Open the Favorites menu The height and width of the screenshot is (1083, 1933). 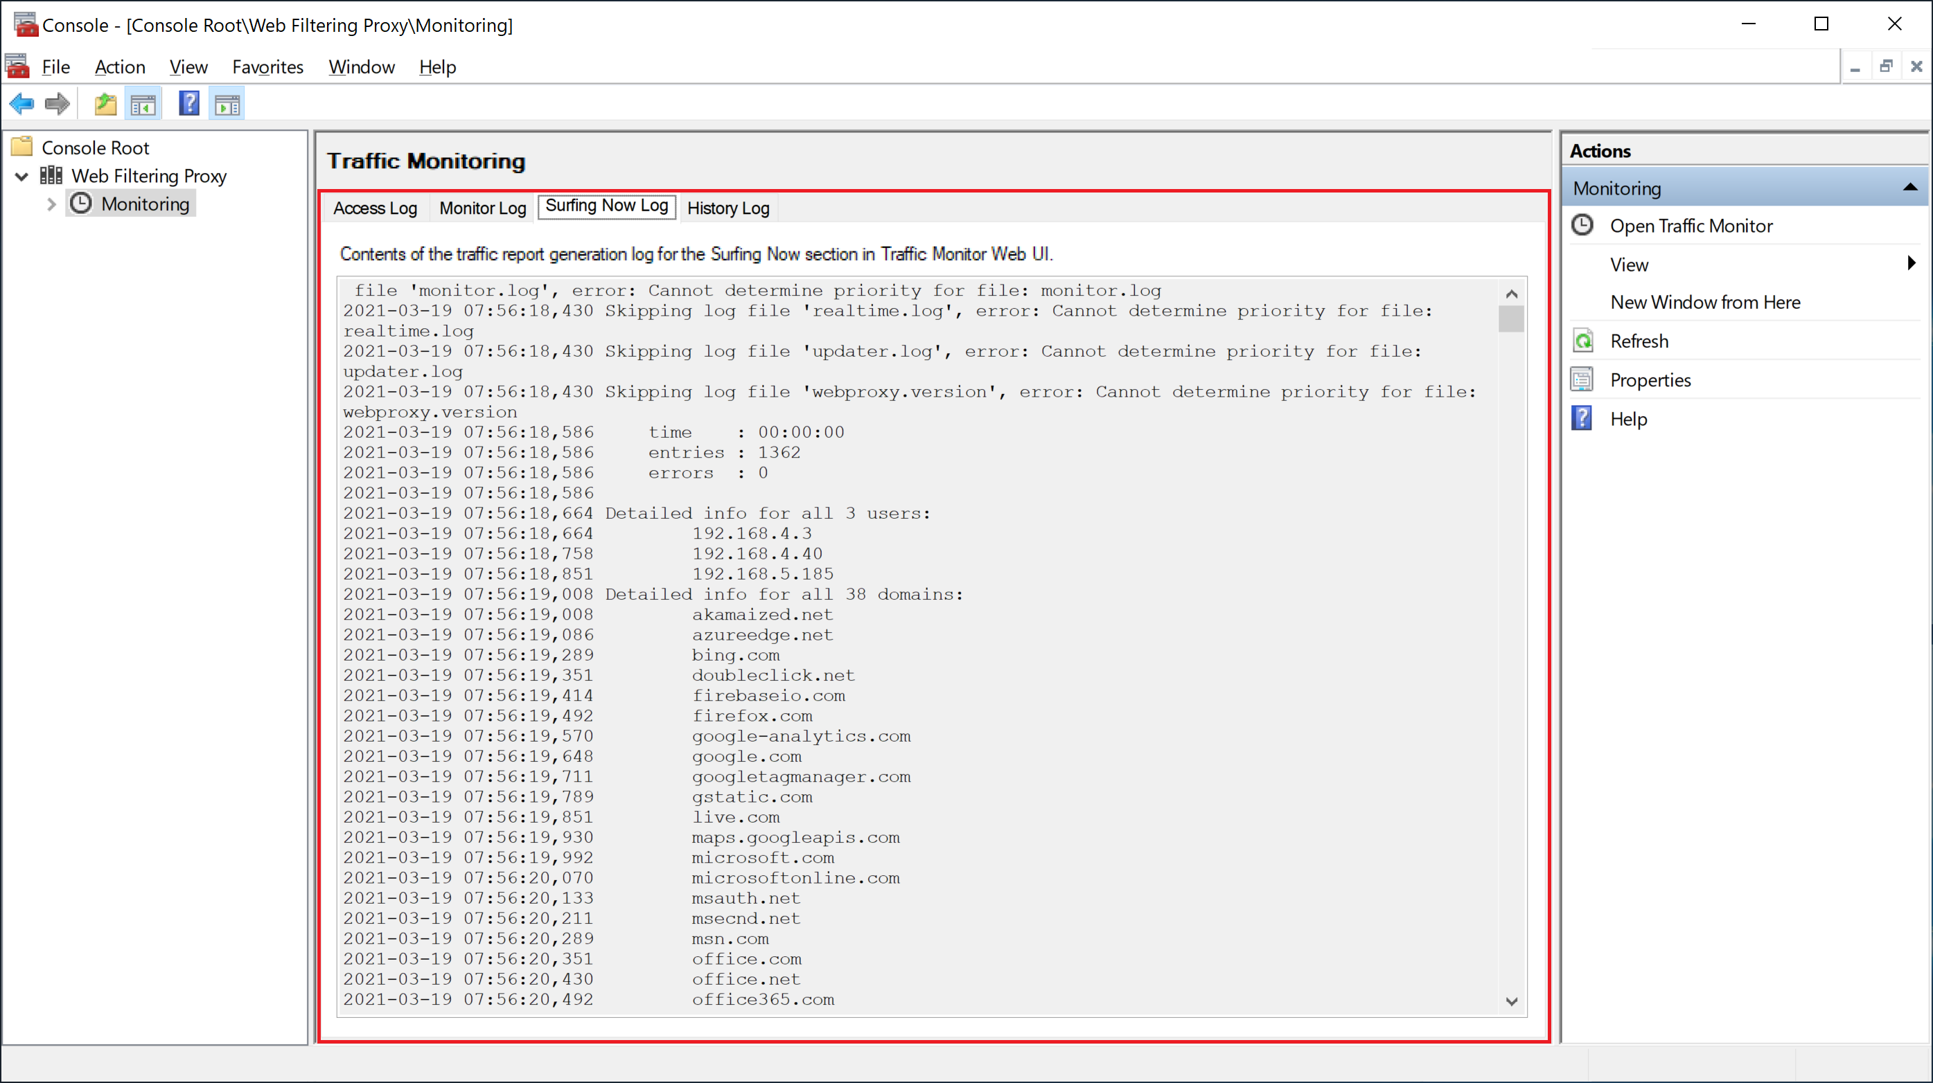pyautogui.click(x=268, y=66)
